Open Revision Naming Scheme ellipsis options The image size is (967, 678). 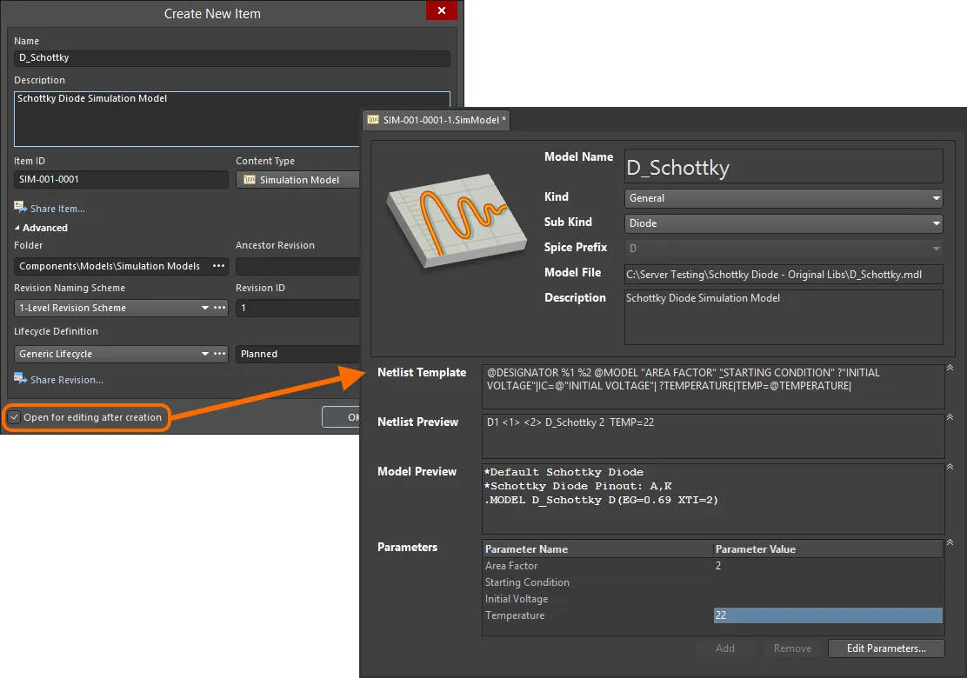click(219, 308)
